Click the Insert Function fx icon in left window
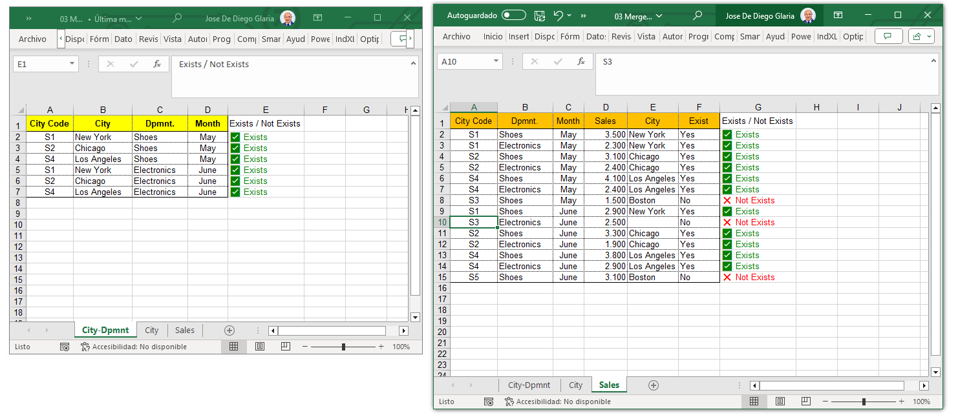 pos(157,64)
